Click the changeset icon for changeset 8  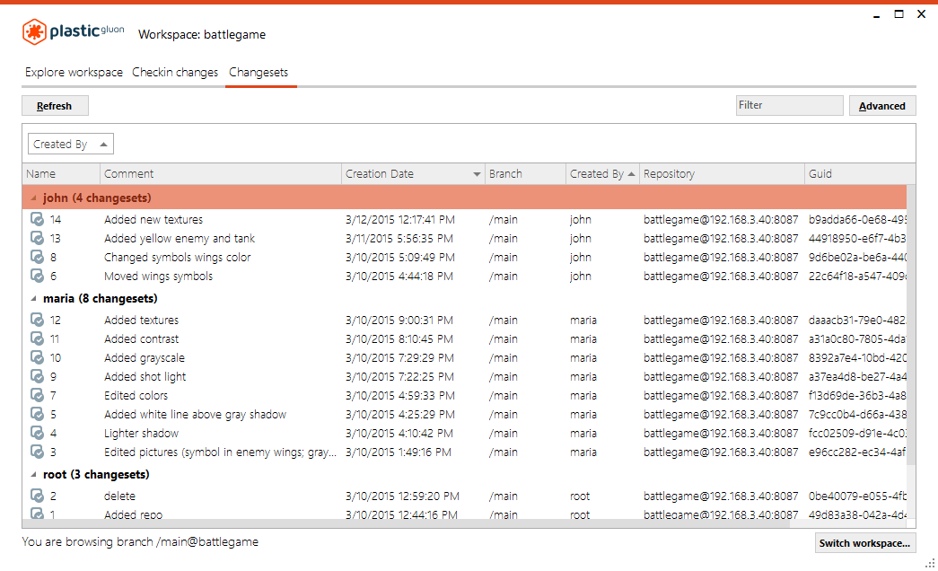click(37, 258)
